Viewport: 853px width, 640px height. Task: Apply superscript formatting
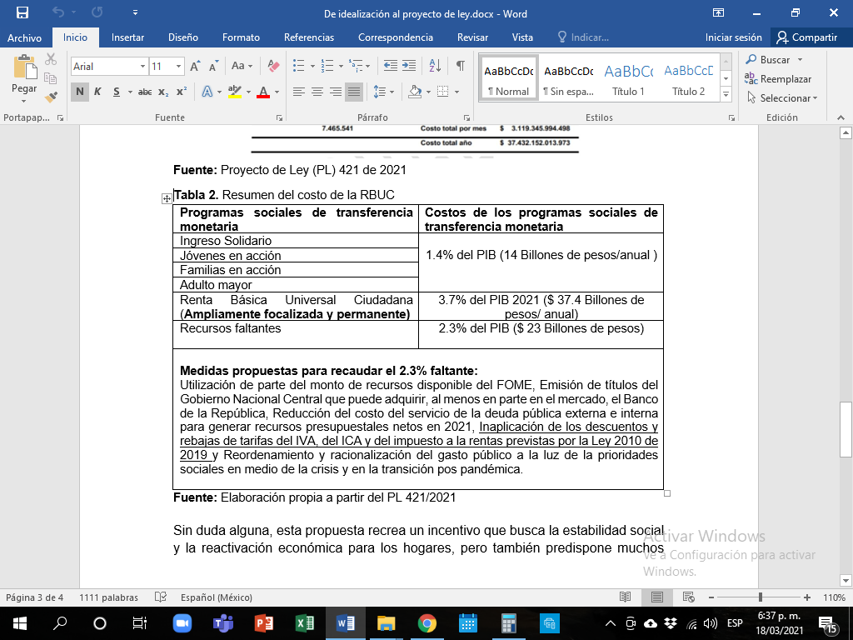pyautogui.click(x=181, y=92)
